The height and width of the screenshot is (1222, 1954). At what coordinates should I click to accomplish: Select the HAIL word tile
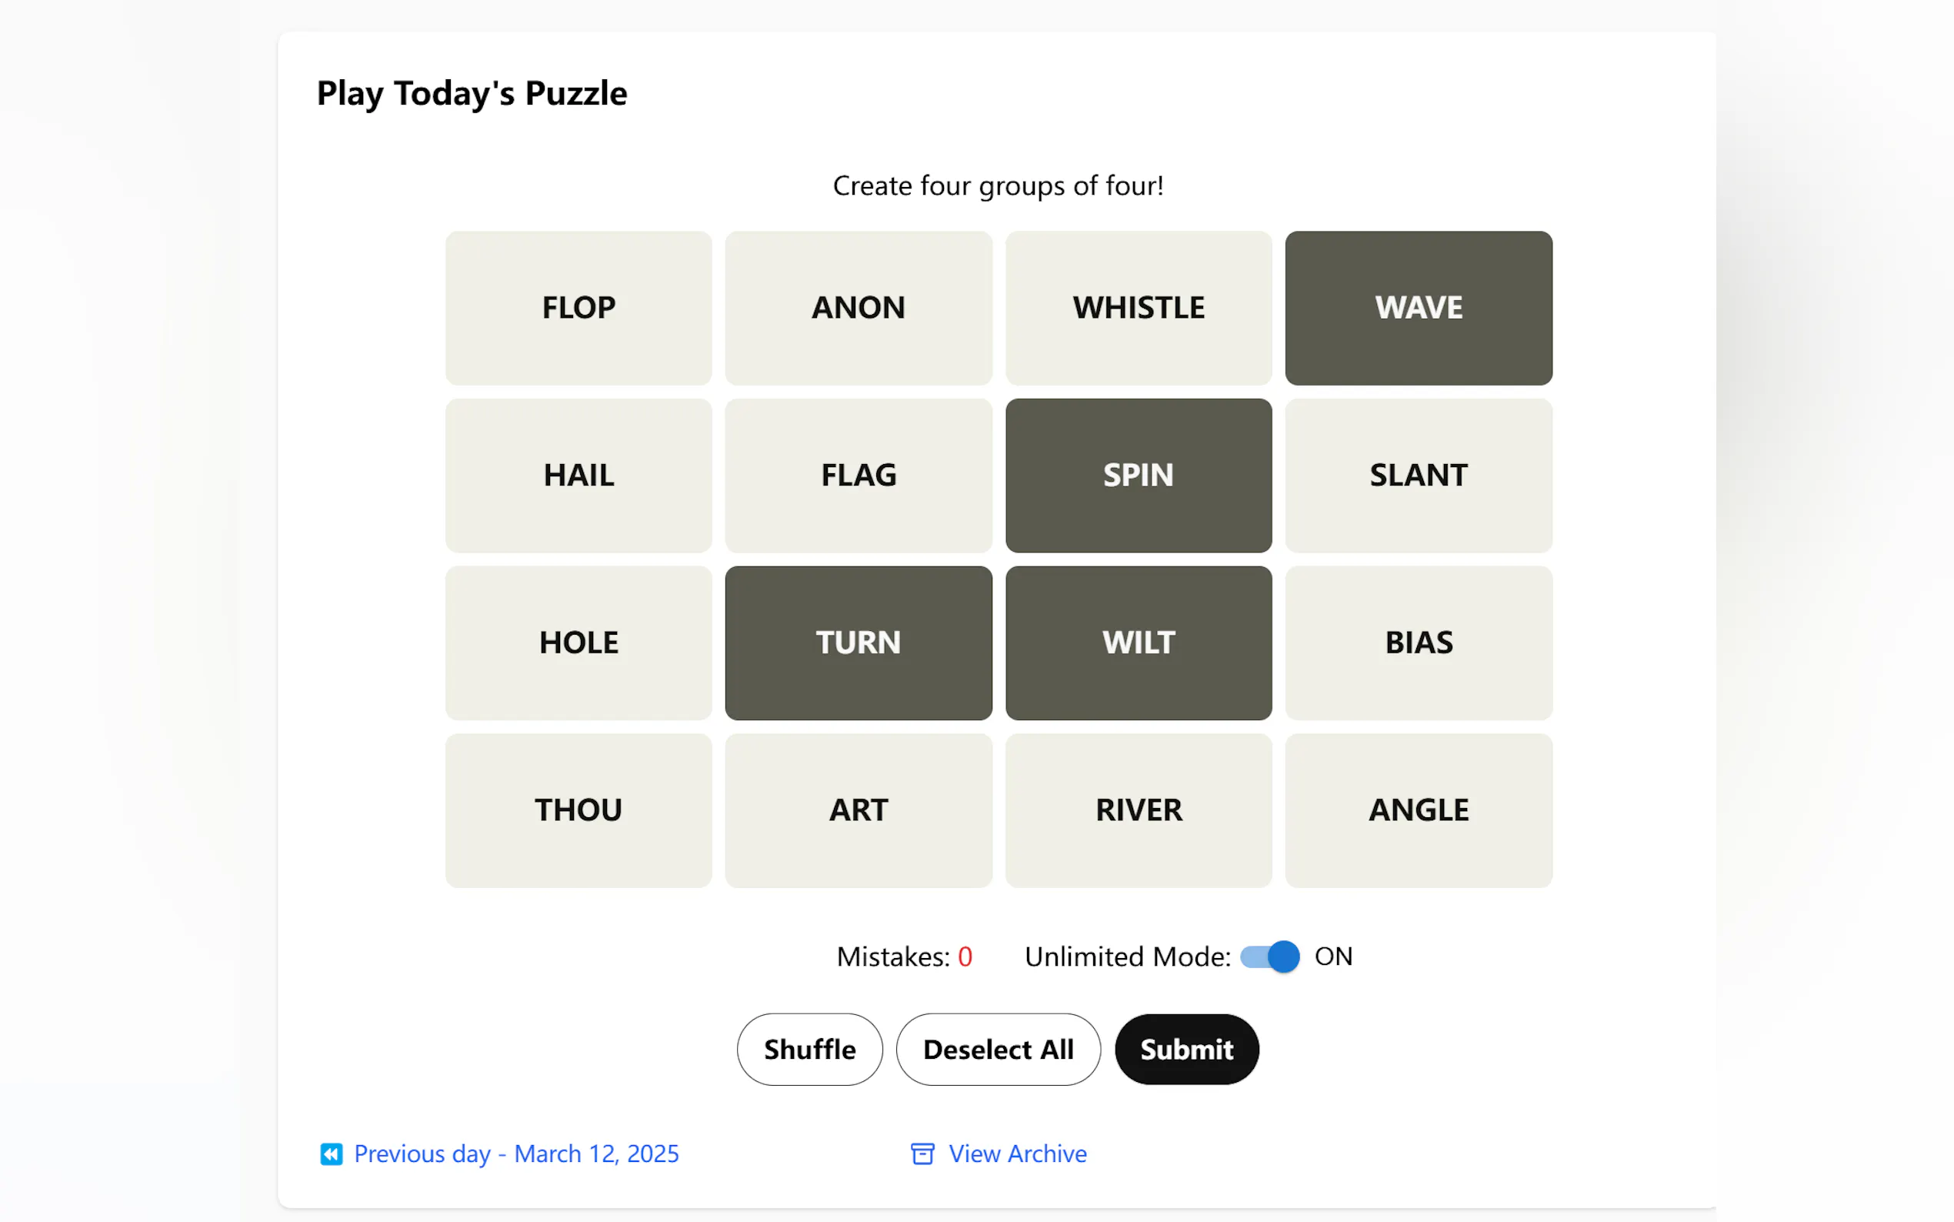click(x=579, y=476)
